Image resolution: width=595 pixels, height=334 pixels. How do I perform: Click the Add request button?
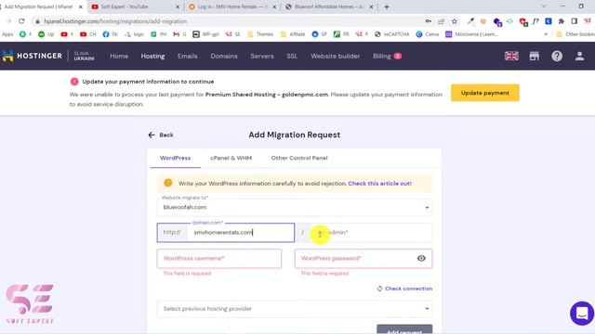pos(404,329)
